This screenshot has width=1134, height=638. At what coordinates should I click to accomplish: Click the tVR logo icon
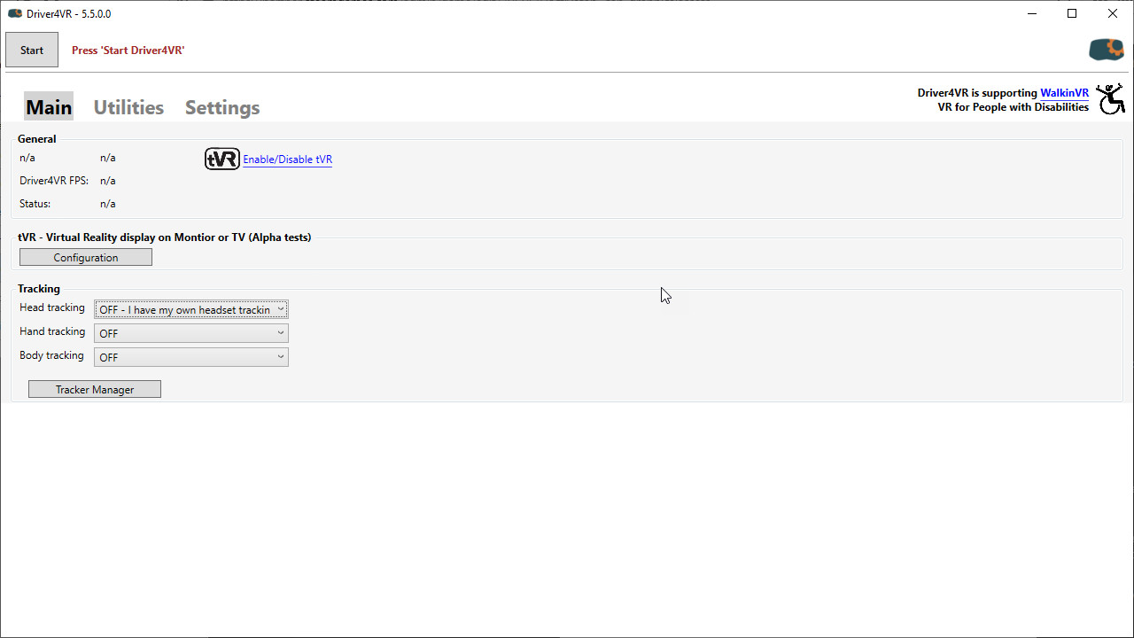tap(222, 159)
